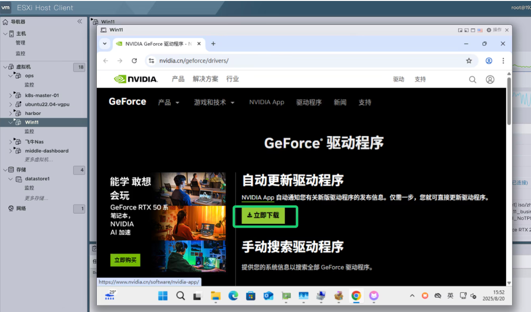Open Windows taskbar search
The width and height of the screenshot is (531, 312).
click(x=180, y=296)
